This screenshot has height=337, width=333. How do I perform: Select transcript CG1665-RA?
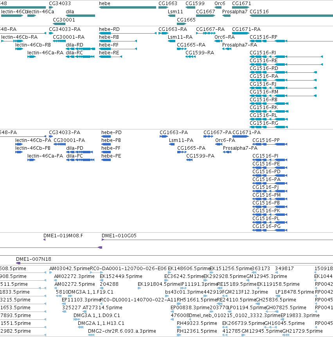tap(191, 45)
